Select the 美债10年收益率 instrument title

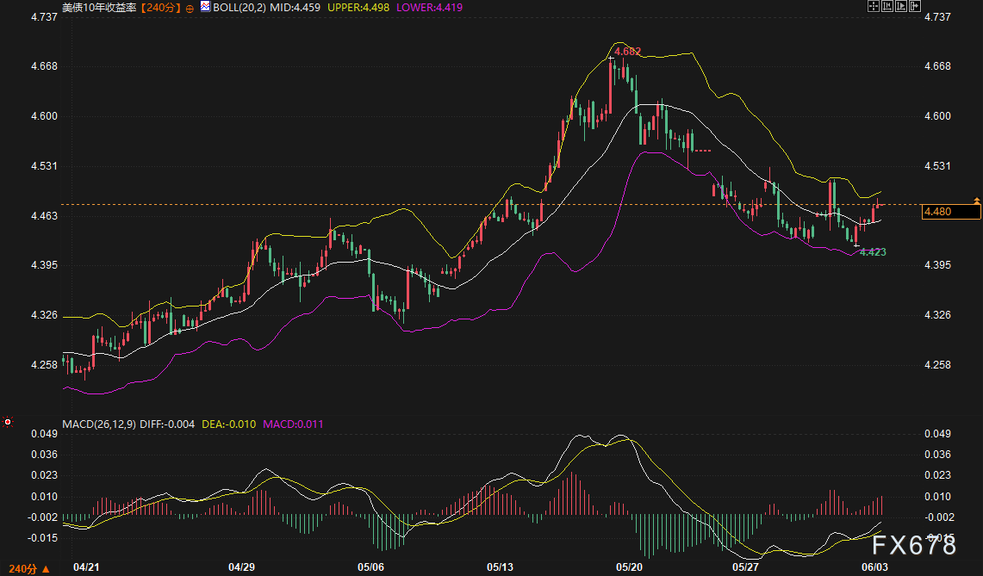(x=99, y=8)
